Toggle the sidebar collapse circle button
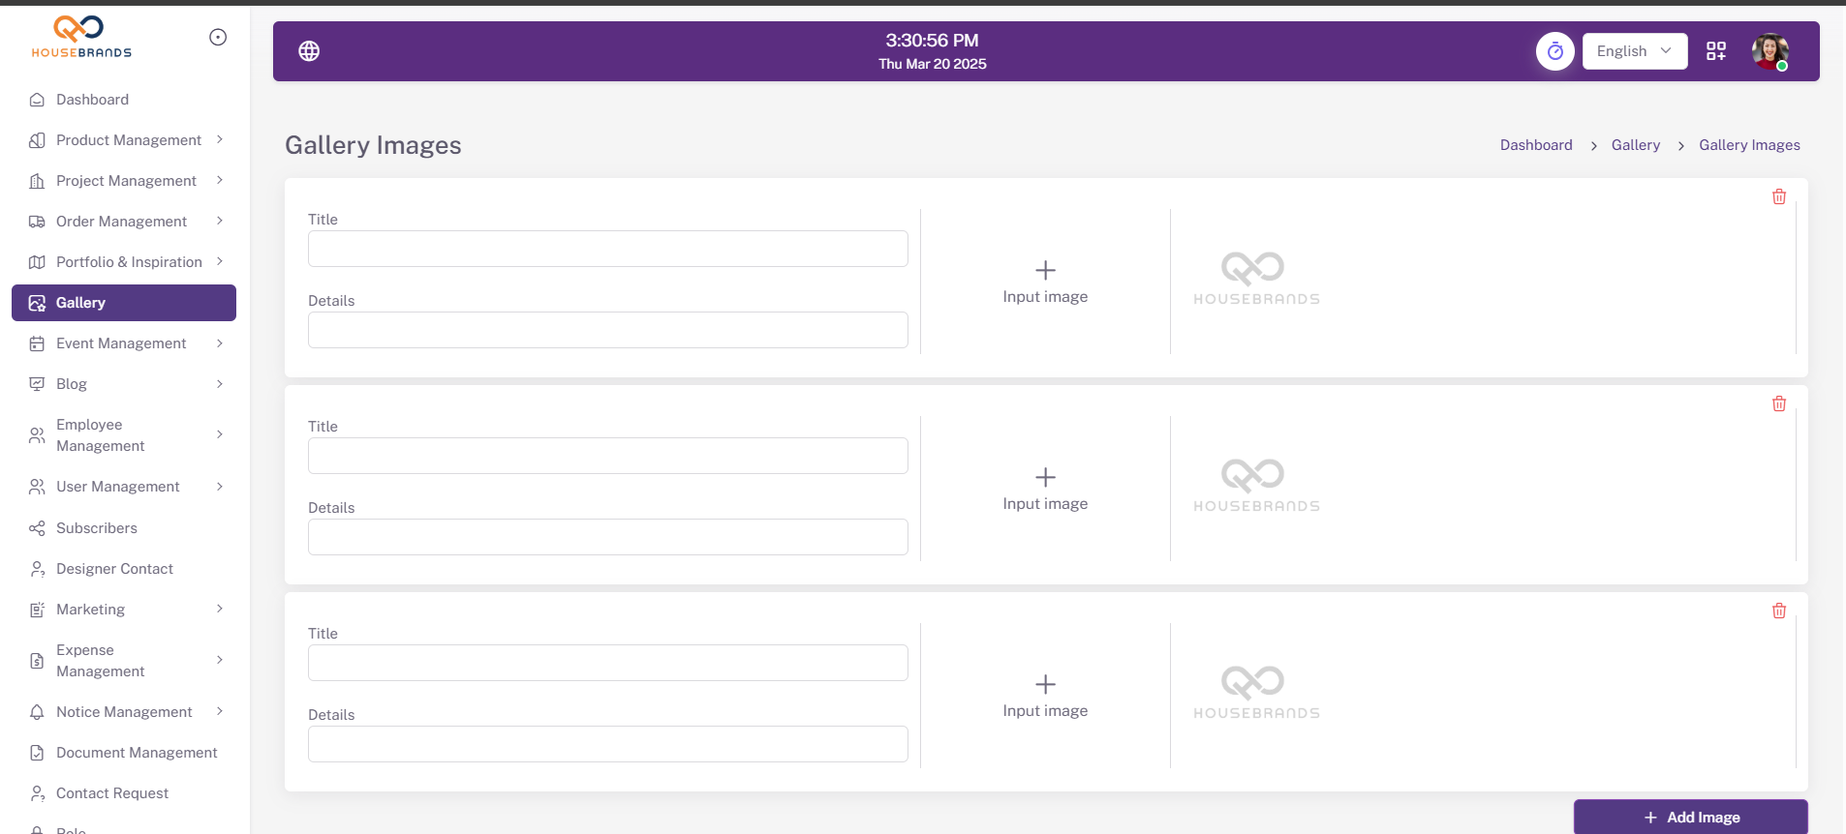This screenshot has height=834, width=1846. [x=218, y=38]
